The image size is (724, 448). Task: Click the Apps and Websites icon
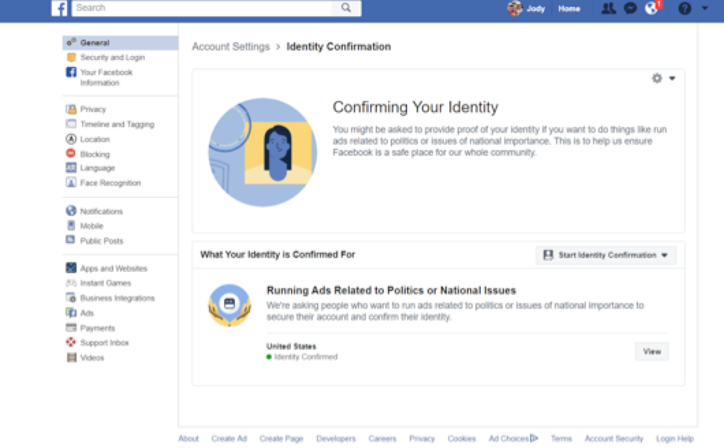click(71, 268)
